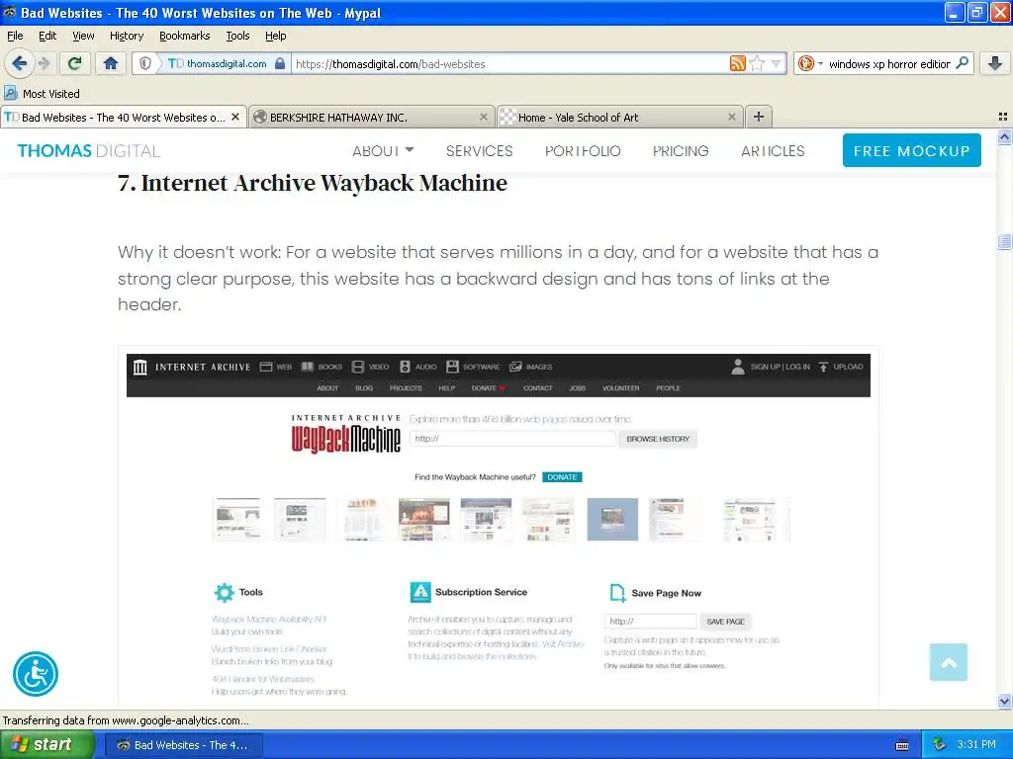Click the on-screen keyboard tray icon

click(x=902, y=745)
